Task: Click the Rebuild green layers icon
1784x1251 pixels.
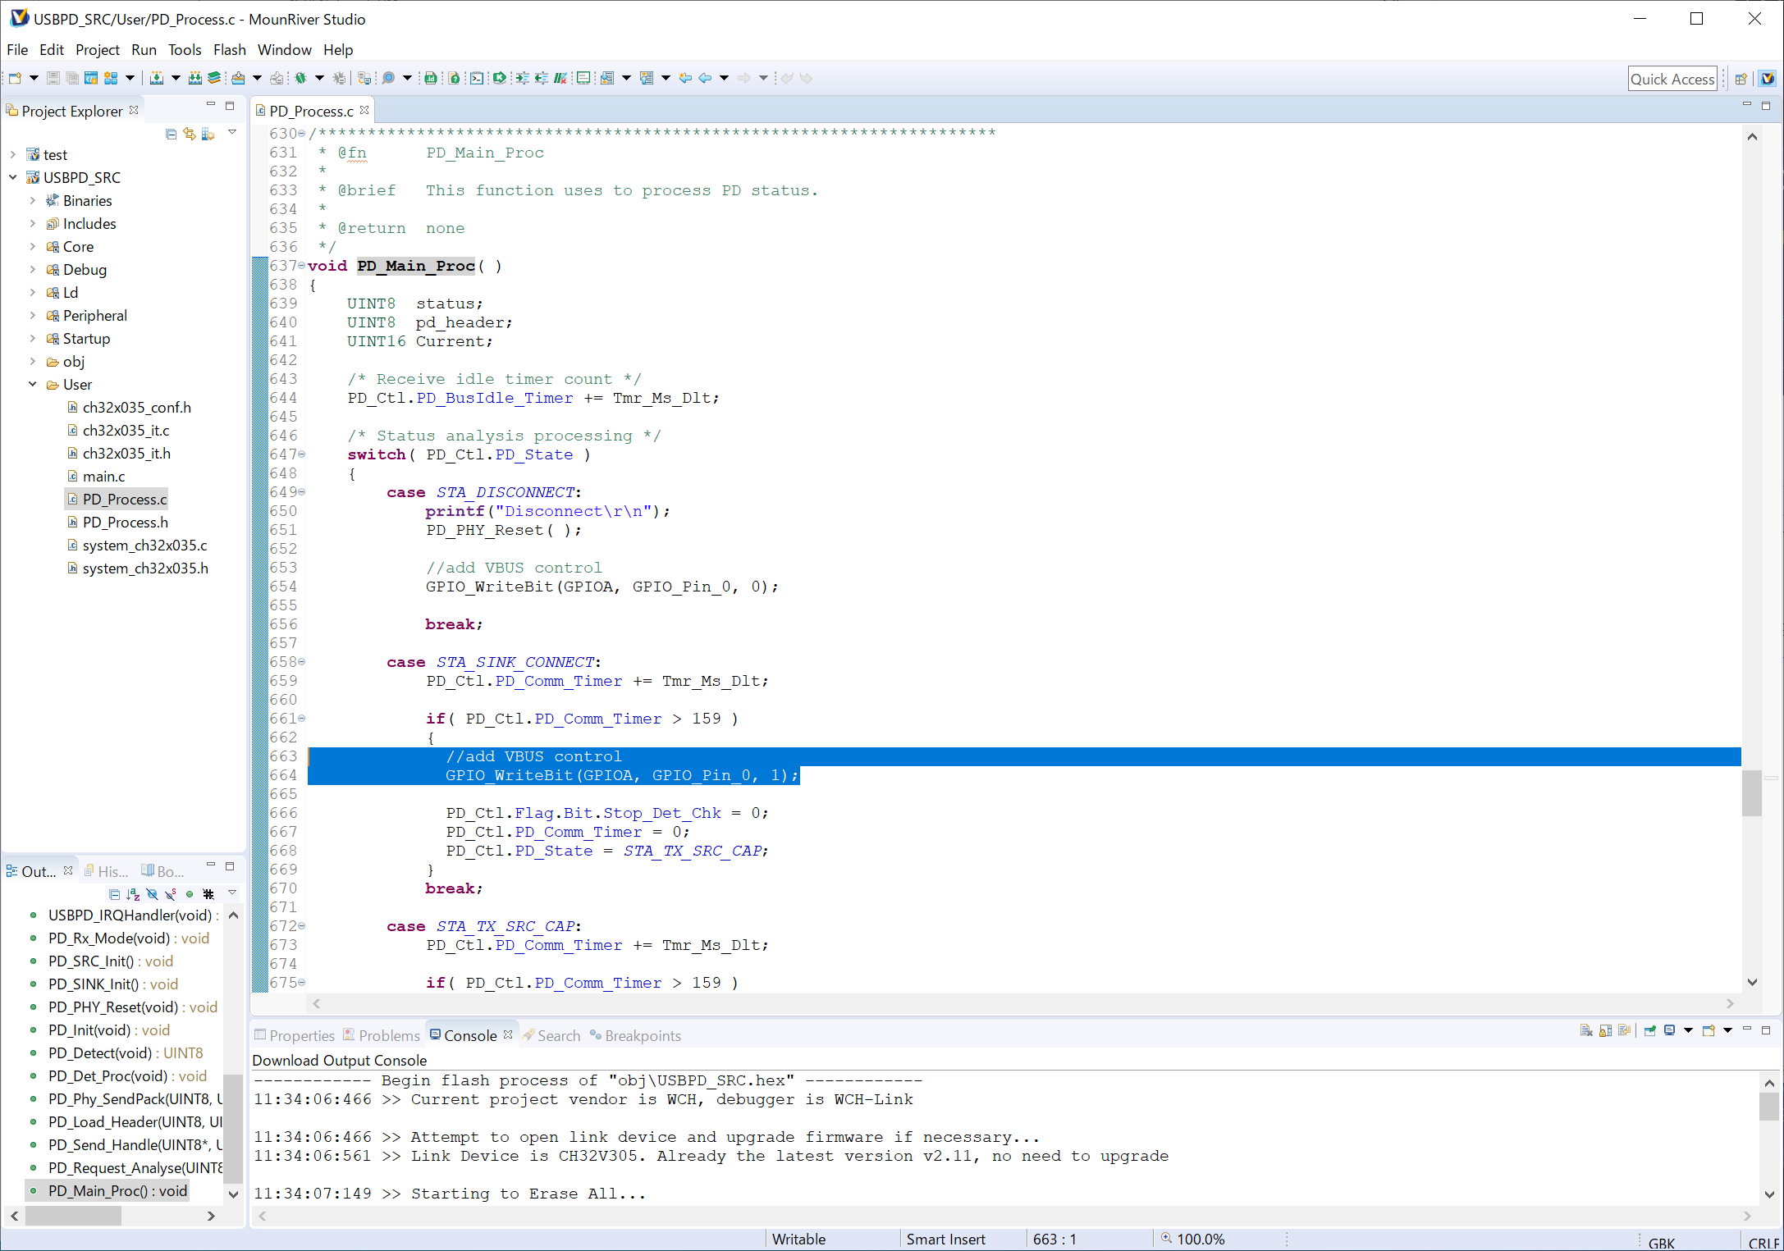Action: click(x=215, y=78)
